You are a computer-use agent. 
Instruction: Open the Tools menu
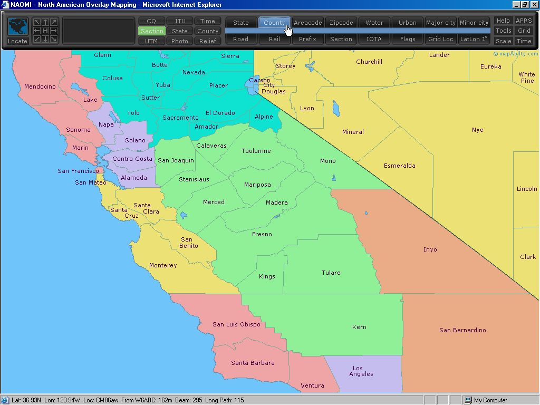coord(503,31)
